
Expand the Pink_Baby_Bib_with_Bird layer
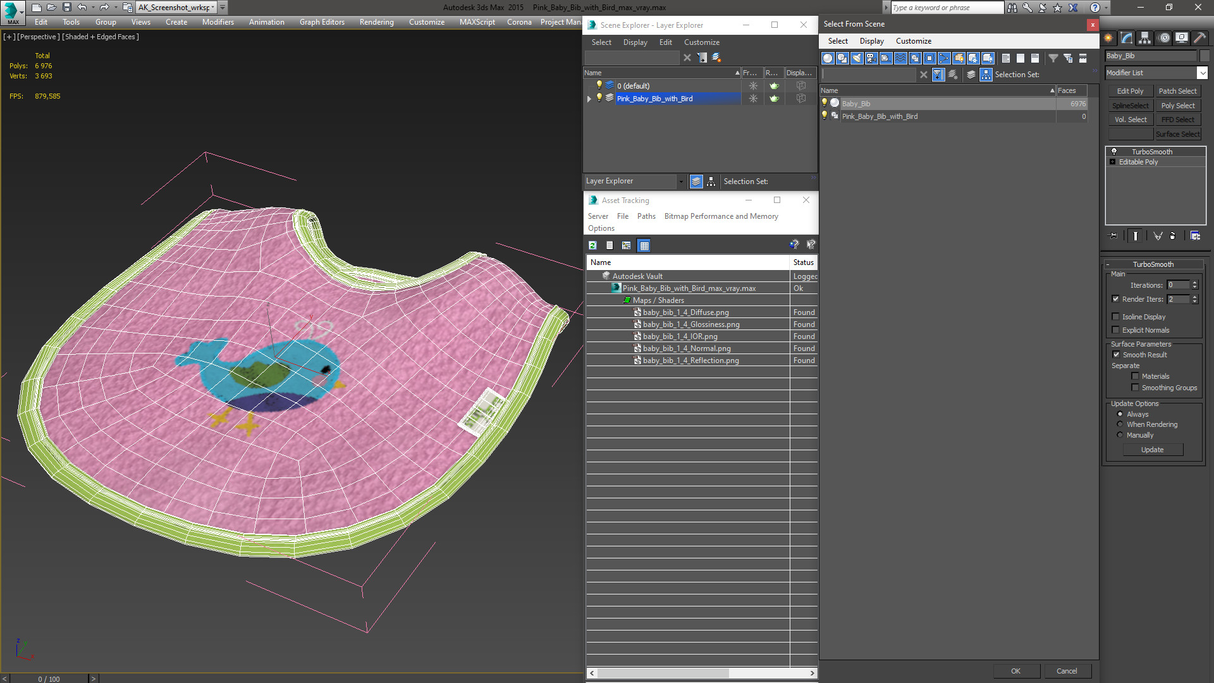[x=589, y=99]
